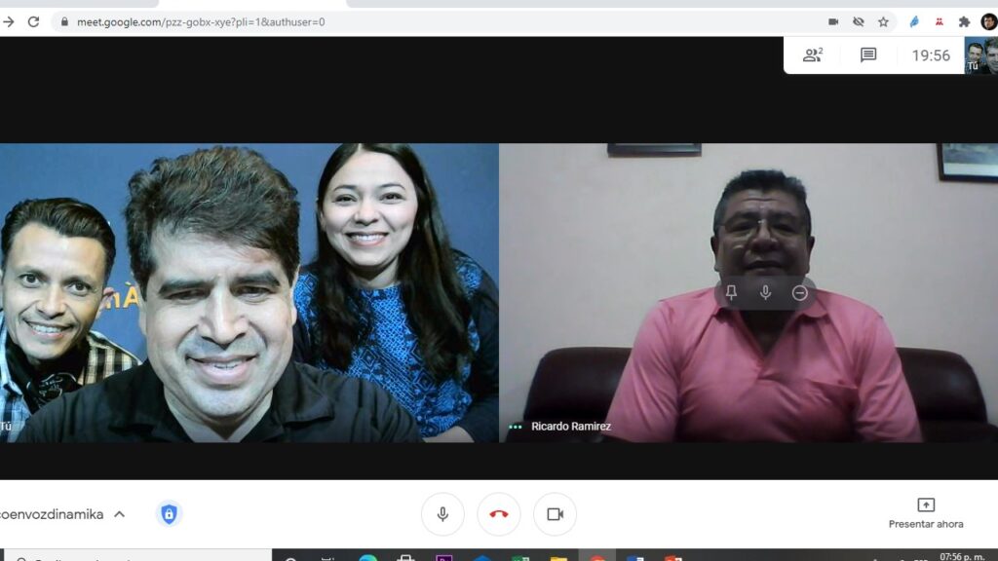Open the Chrome extensions puzzle menu
Viewport: 998px width, 561px height.
[964, 21]
